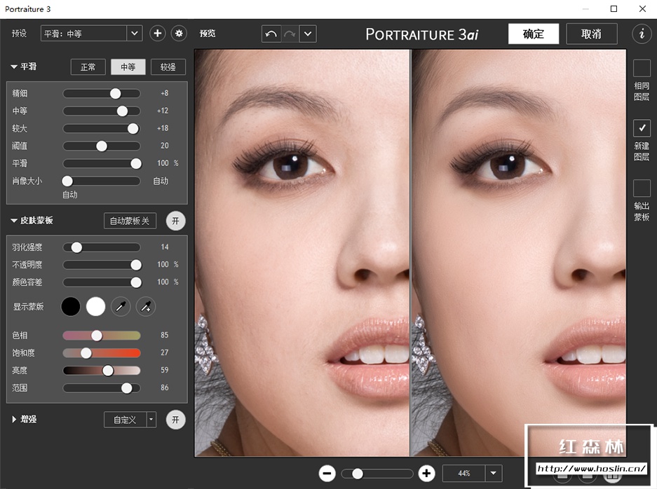Adjust the 色相 hue slider
Viewport: 657px width, 489px height.
point(102,336)
